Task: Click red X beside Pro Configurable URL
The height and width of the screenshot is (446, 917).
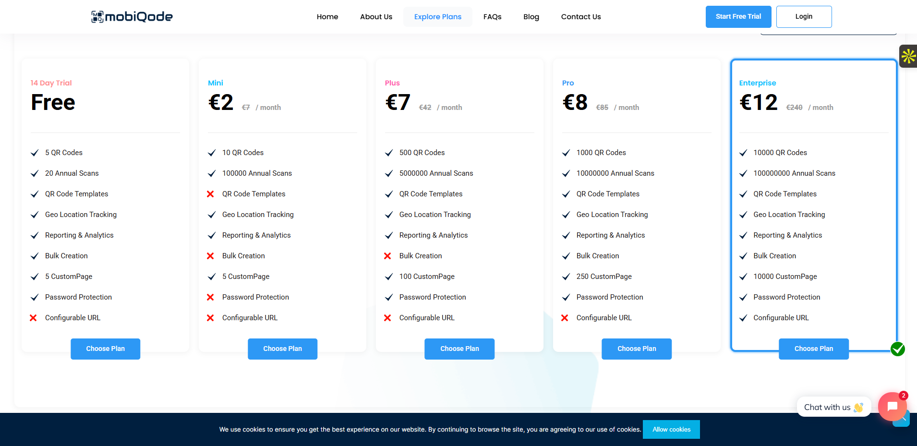Action: pyautogui.click(x=565, y=318)
